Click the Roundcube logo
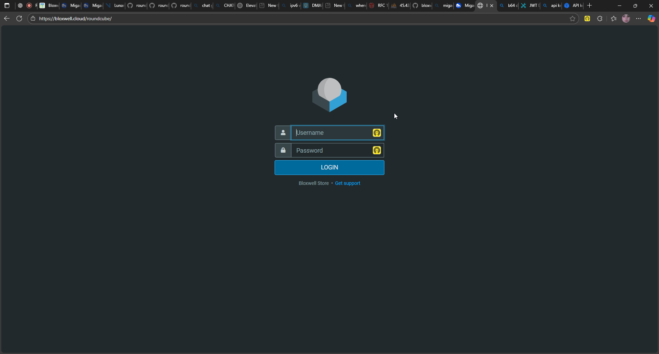The image size is (659, 354). point(329,95)
